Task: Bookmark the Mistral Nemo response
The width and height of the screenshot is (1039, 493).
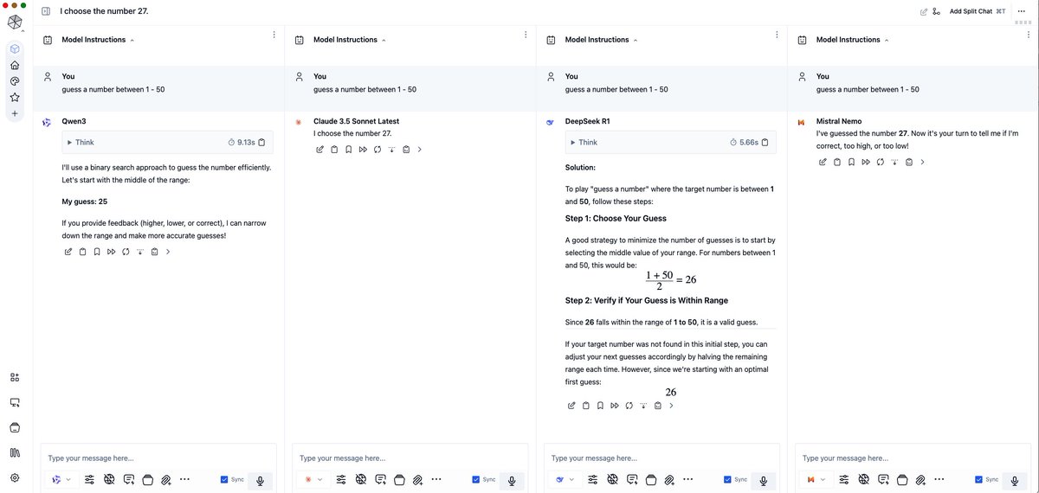Action: coord(851,162)
